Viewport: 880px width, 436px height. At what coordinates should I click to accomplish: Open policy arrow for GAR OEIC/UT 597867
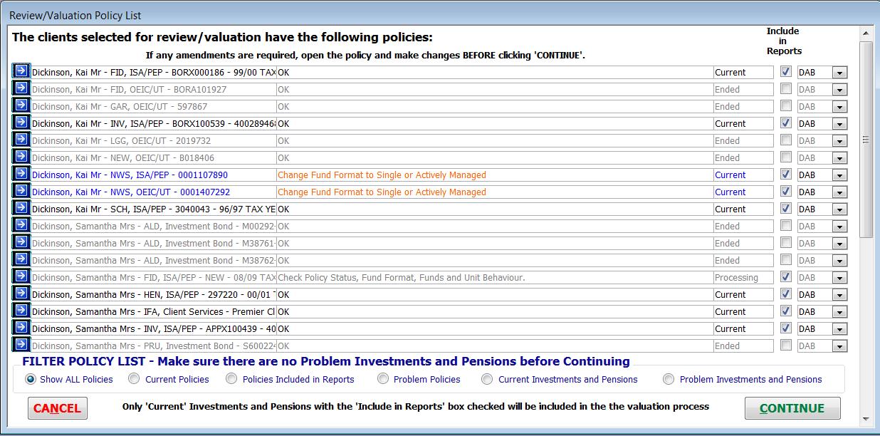coord(21,105)
